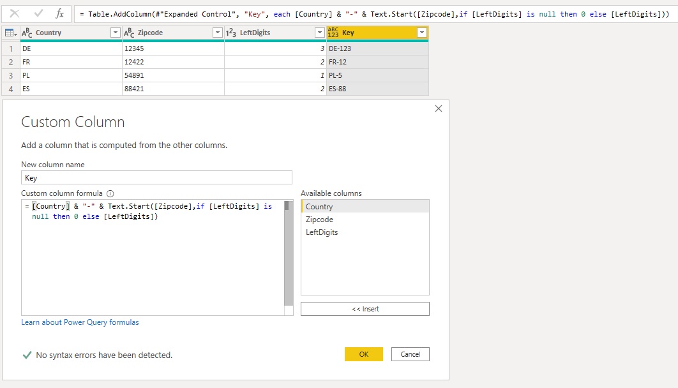
Task: Click the << Insert button
Action: coord(365,309)
